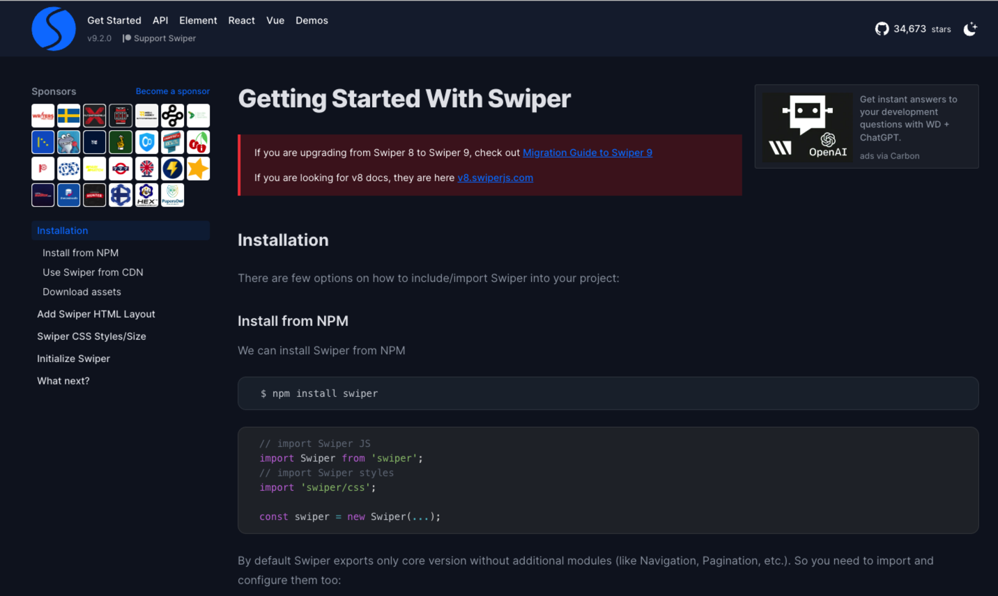Open the PapersOwl sponsor icon
This screenshot has width=998, height=596.
[173, 195]
